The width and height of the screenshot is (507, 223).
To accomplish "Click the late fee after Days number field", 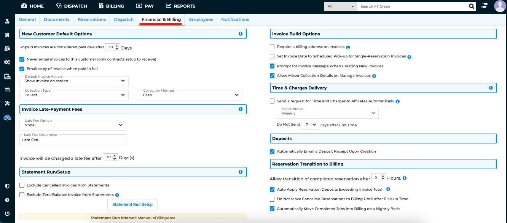I will [110, 157].
